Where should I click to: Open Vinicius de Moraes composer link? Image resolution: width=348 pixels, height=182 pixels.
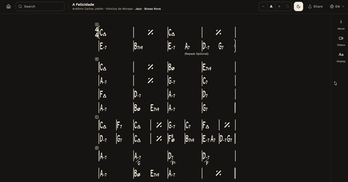(x=119, y=9)
